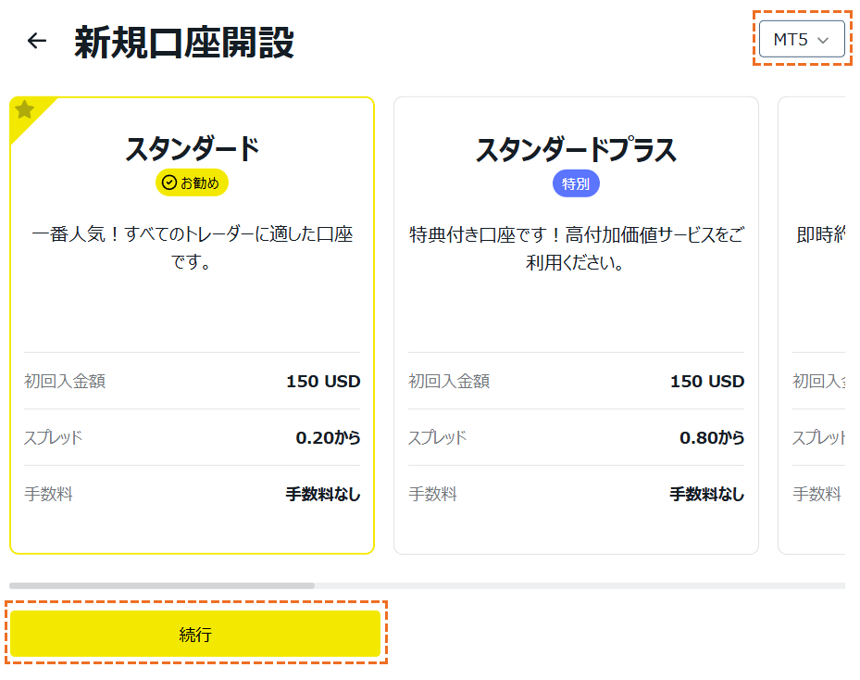Click 150 USD on the スタンダード card
Viewport: 860px width, 680px height.
click(323, 381)
